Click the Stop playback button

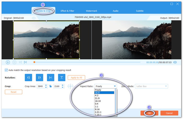coord(14,62)
